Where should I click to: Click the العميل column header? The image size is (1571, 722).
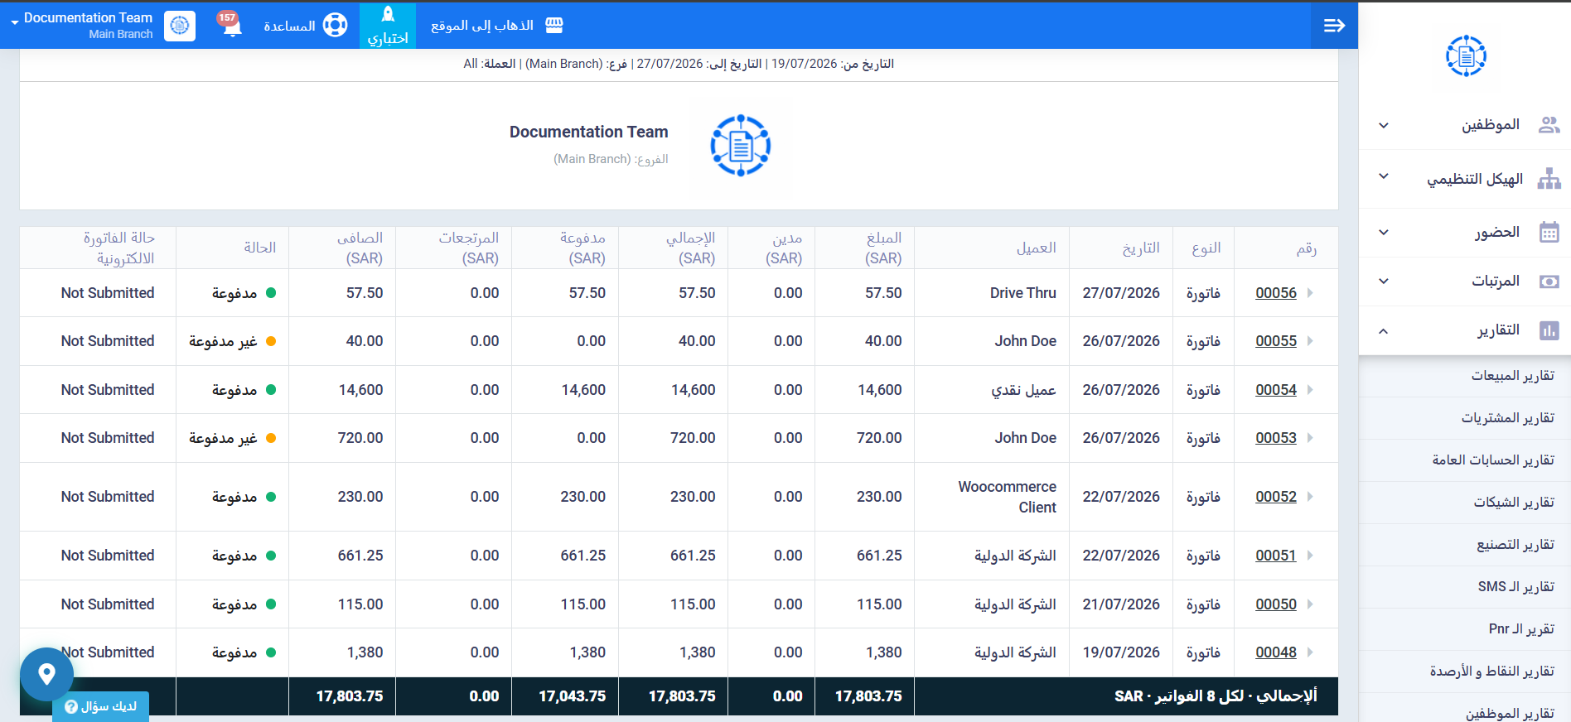click(1036, 248)
